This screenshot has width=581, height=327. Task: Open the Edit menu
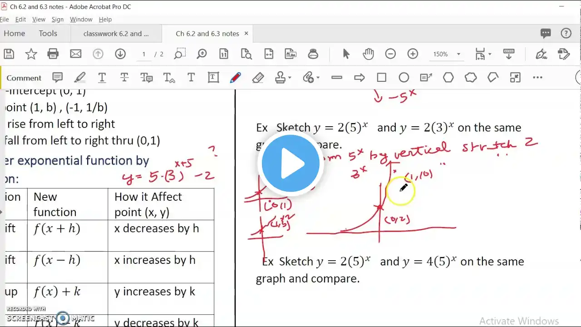(20, 20)
